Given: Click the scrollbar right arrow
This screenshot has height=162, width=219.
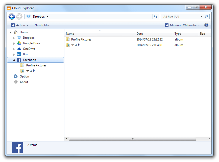Looking at the screenshot, I should click(209, 139).
